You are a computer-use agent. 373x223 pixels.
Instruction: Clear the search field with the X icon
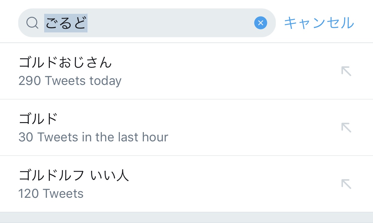coord(260,23)
